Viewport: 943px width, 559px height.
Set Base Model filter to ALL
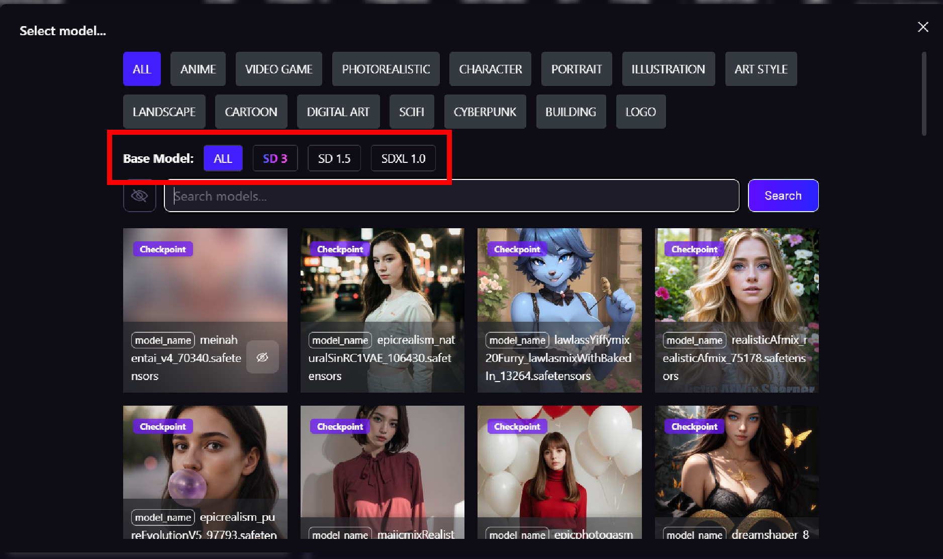(223, 158)
